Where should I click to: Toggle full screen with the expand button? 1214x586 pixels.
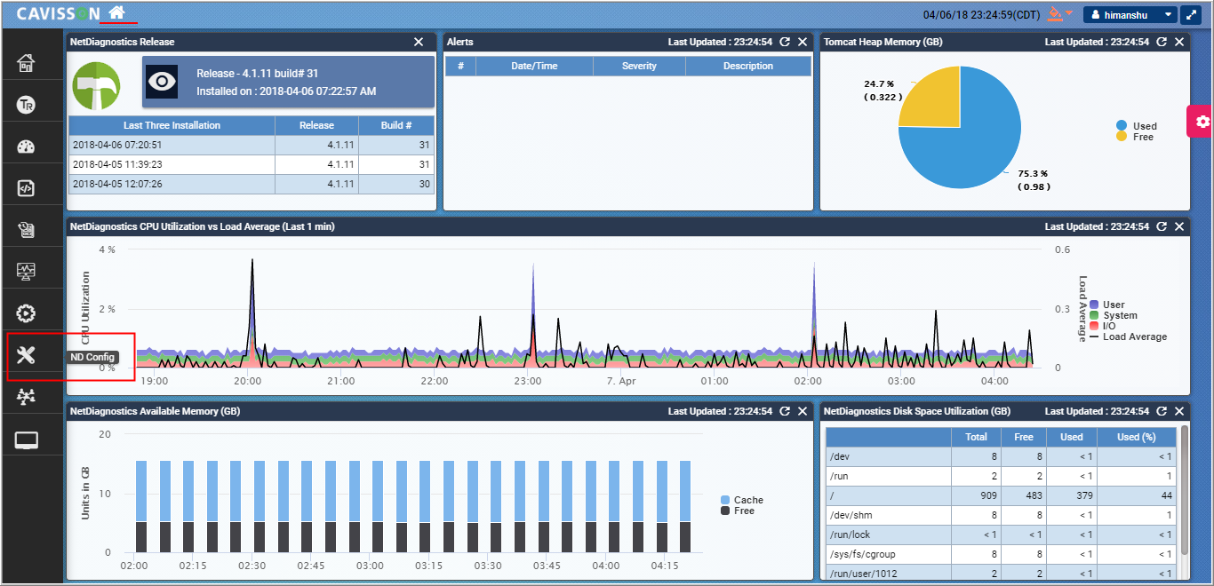point(1191,15)
